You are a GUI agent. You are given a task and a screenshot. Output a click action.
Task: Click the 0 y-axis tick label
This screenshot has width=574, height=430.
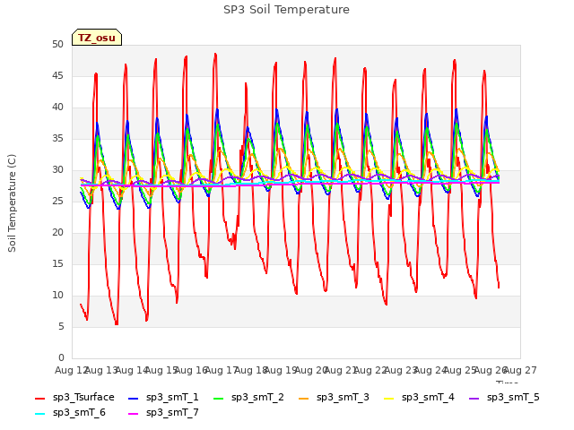click(x=61, y=357)
